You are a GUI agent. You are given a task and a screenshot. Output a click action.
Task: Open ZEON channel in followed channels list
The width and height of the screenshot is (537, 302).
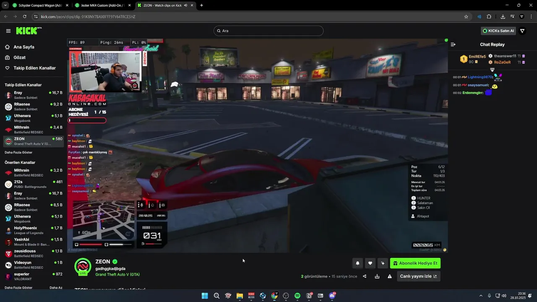point(34,141)
